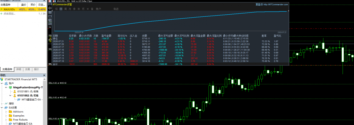Click the accounts people icon beside 账户
Viewport: 354px width, 125px height.
pyautogui.click(x=6, y=83)
